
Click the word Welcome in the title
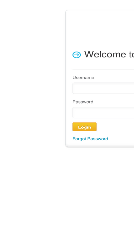pyautogui.click(x=105, y=54)
